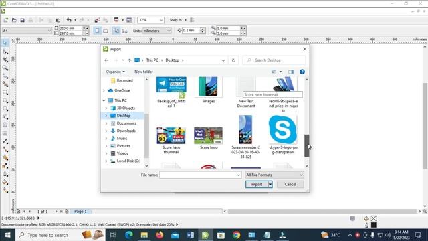
Task: Select the Eyedropper tool in the toolbox
Action: [x=5, y=165]
